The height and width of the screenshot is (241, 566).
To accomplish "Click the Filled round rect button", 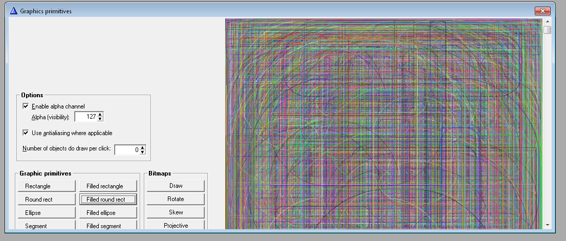I will tap(108, 200).
